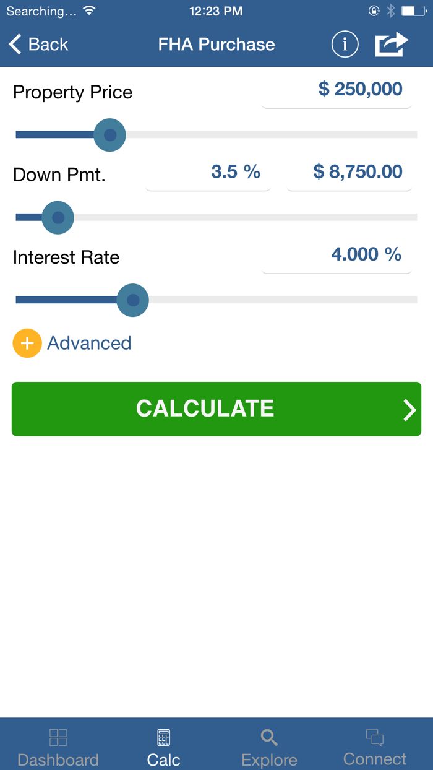Tap the orange plus icon beside Advanced
433x770 pixels.
click(x=27, y=343)
